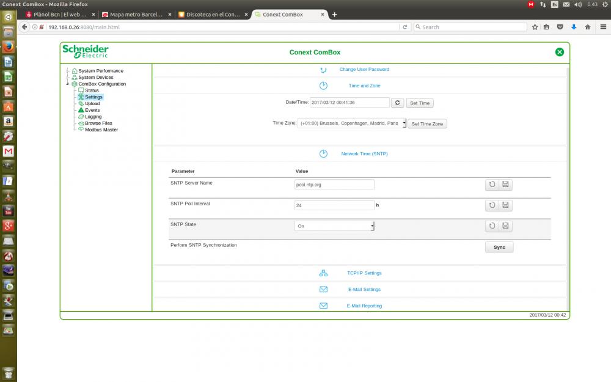Expand the E-Mail Reporting section
This screenshot has width=611, height=382.
pyautogui.click(x=364, y=306)
